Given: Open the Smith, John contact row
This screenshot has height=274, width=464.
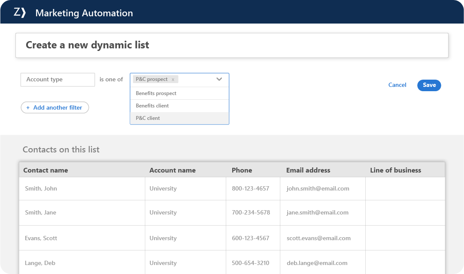Looking at the screenshot, I should [41, 188].
